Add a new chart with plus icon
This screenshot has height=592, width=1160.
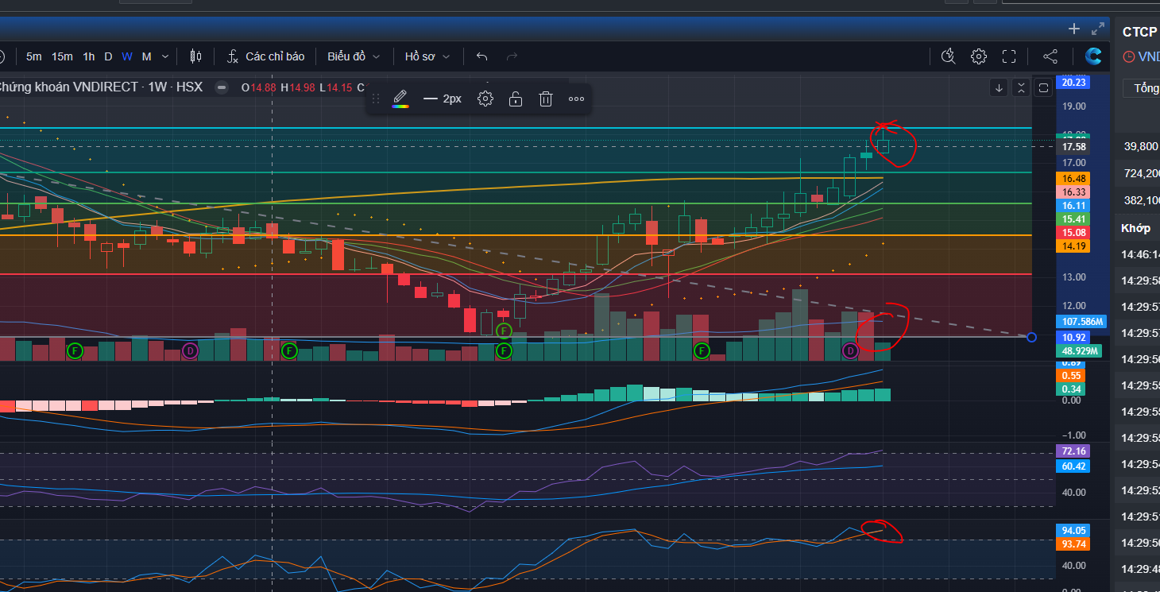tap(1074, 29)
